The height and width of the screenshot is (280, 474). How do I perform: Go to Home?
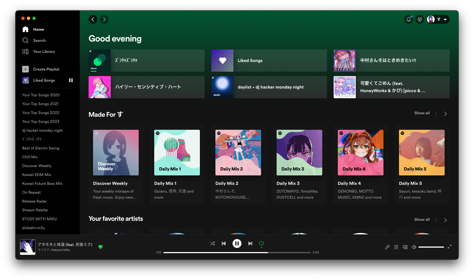click(38, 29)
